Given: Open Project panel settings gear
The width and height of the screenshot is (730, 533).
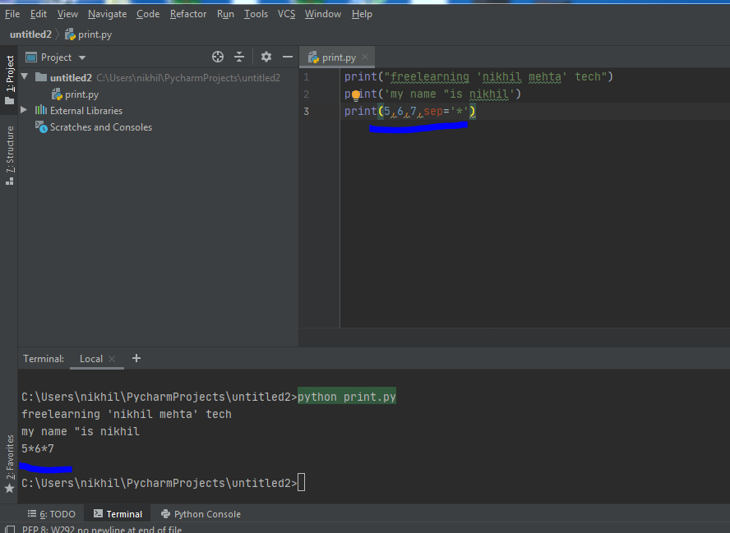Looking at the screenshot, I should (266, 57).
